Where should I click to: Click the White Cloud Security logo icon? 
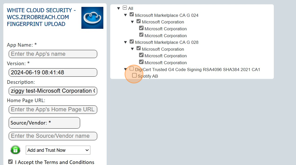pyautogui.click(x=92, y=18)
